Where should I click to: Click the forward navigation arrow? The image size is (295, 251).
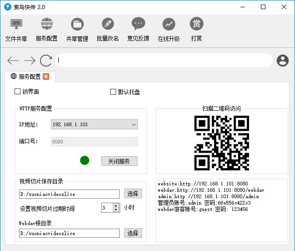click(x=30, y=61)
